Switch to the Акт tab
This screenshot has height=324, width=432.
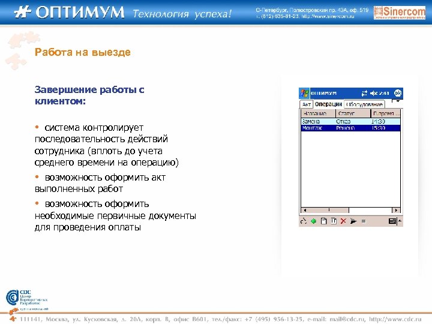(307, 104)
